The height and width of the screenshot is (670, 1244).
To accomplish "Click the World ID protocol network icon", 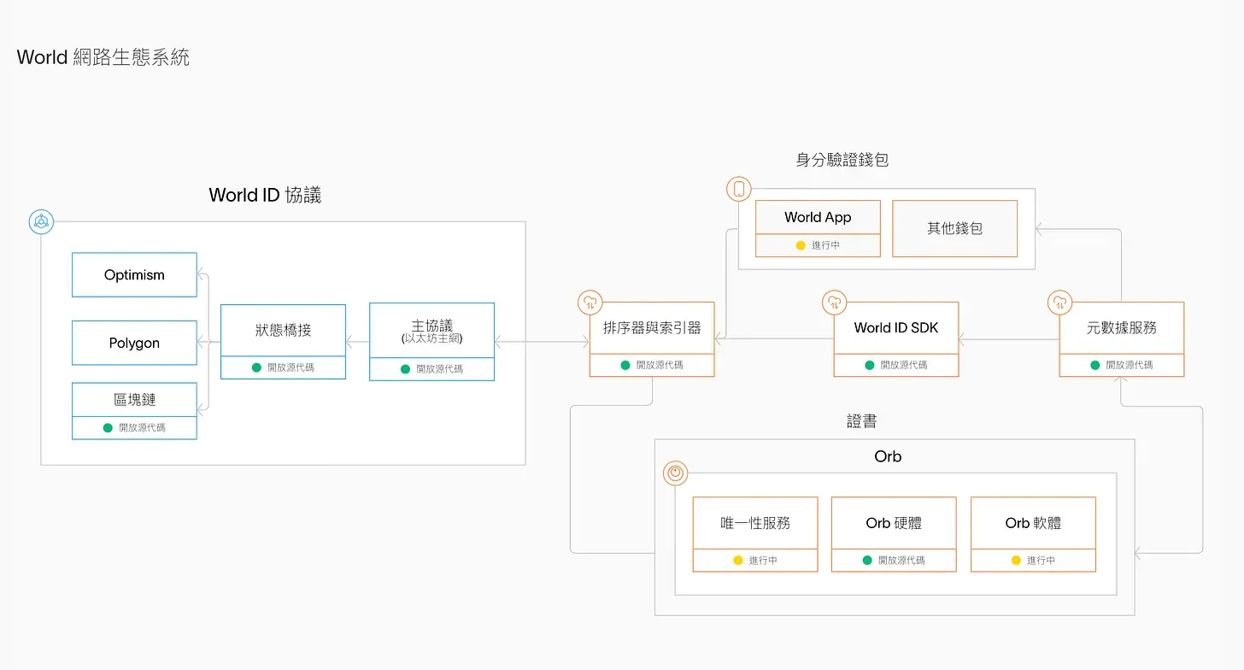I will click(x=41, y=222).
